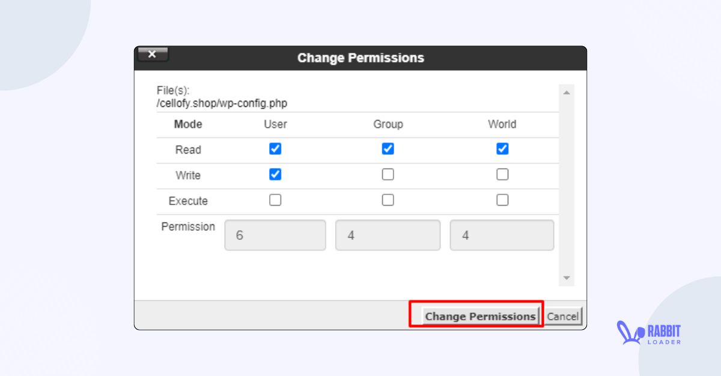This screenshot has height=376, width=721.
Task: Select the Group permission field showing 4
Action: [x=388, y=235]
